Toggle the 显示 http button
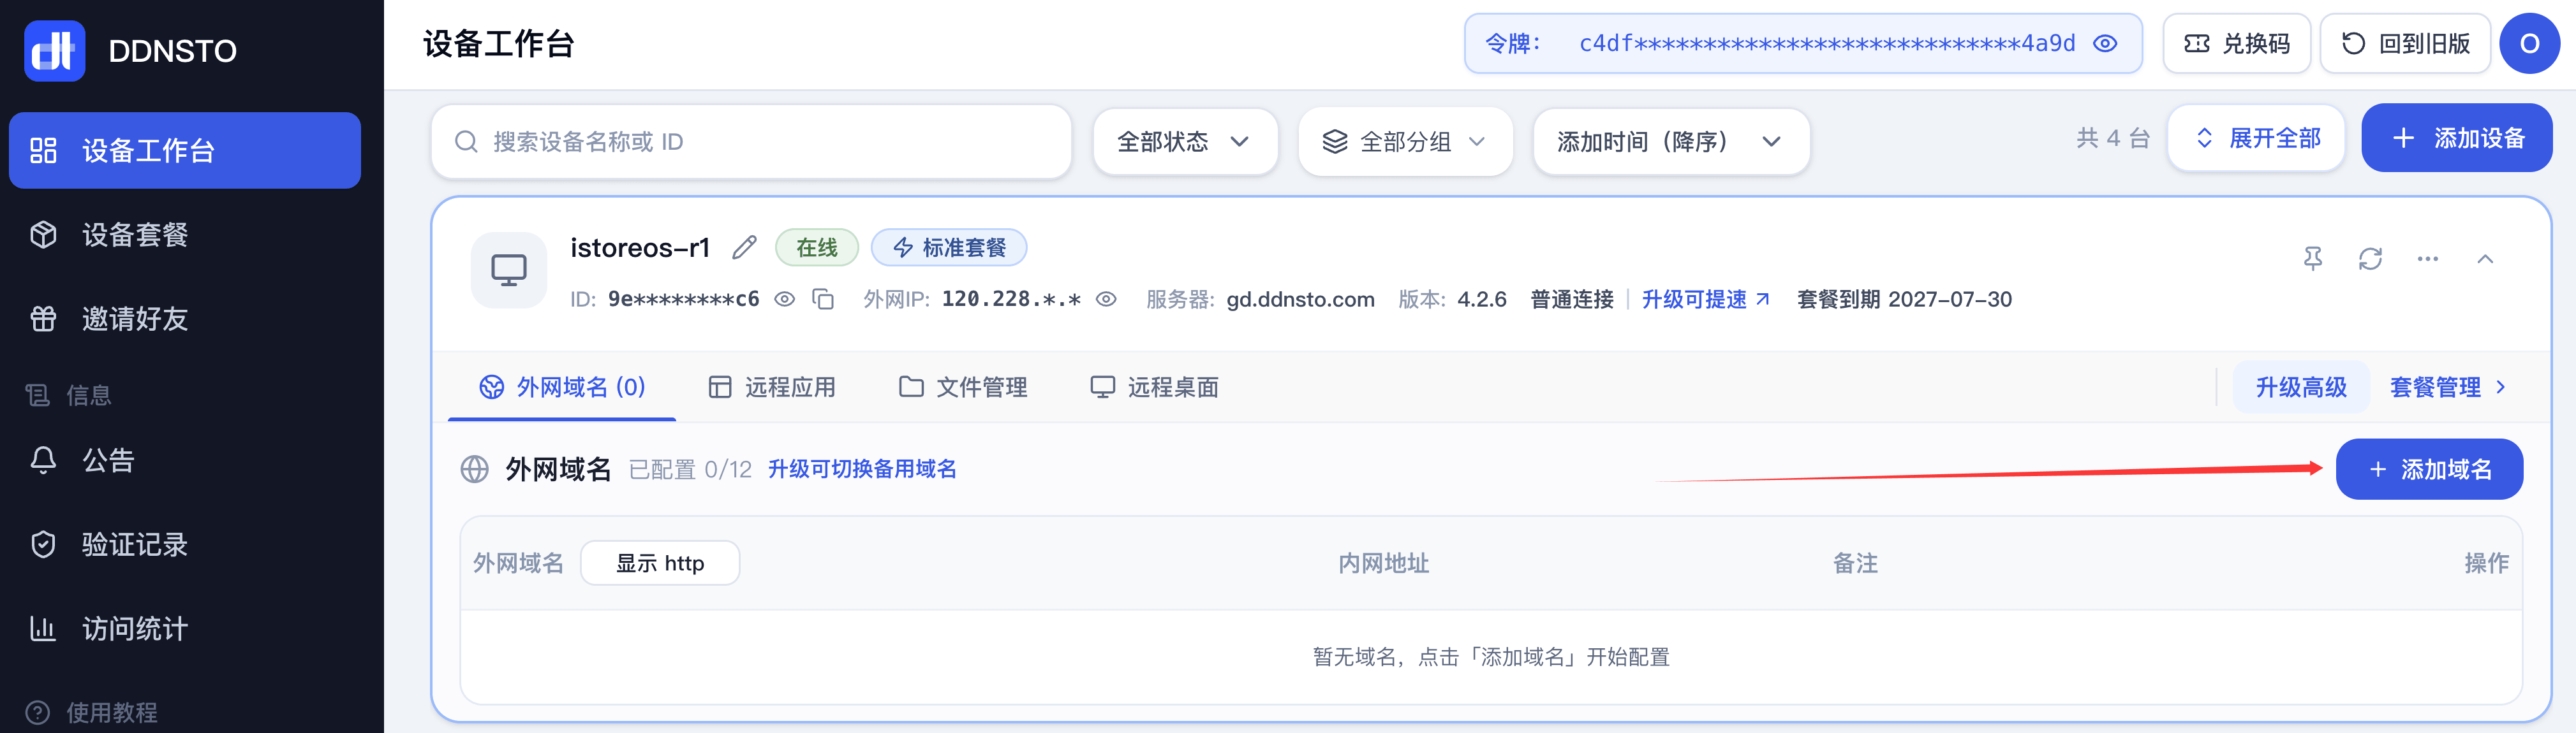This screenshot has width=2576, height=733. (660, 562)
